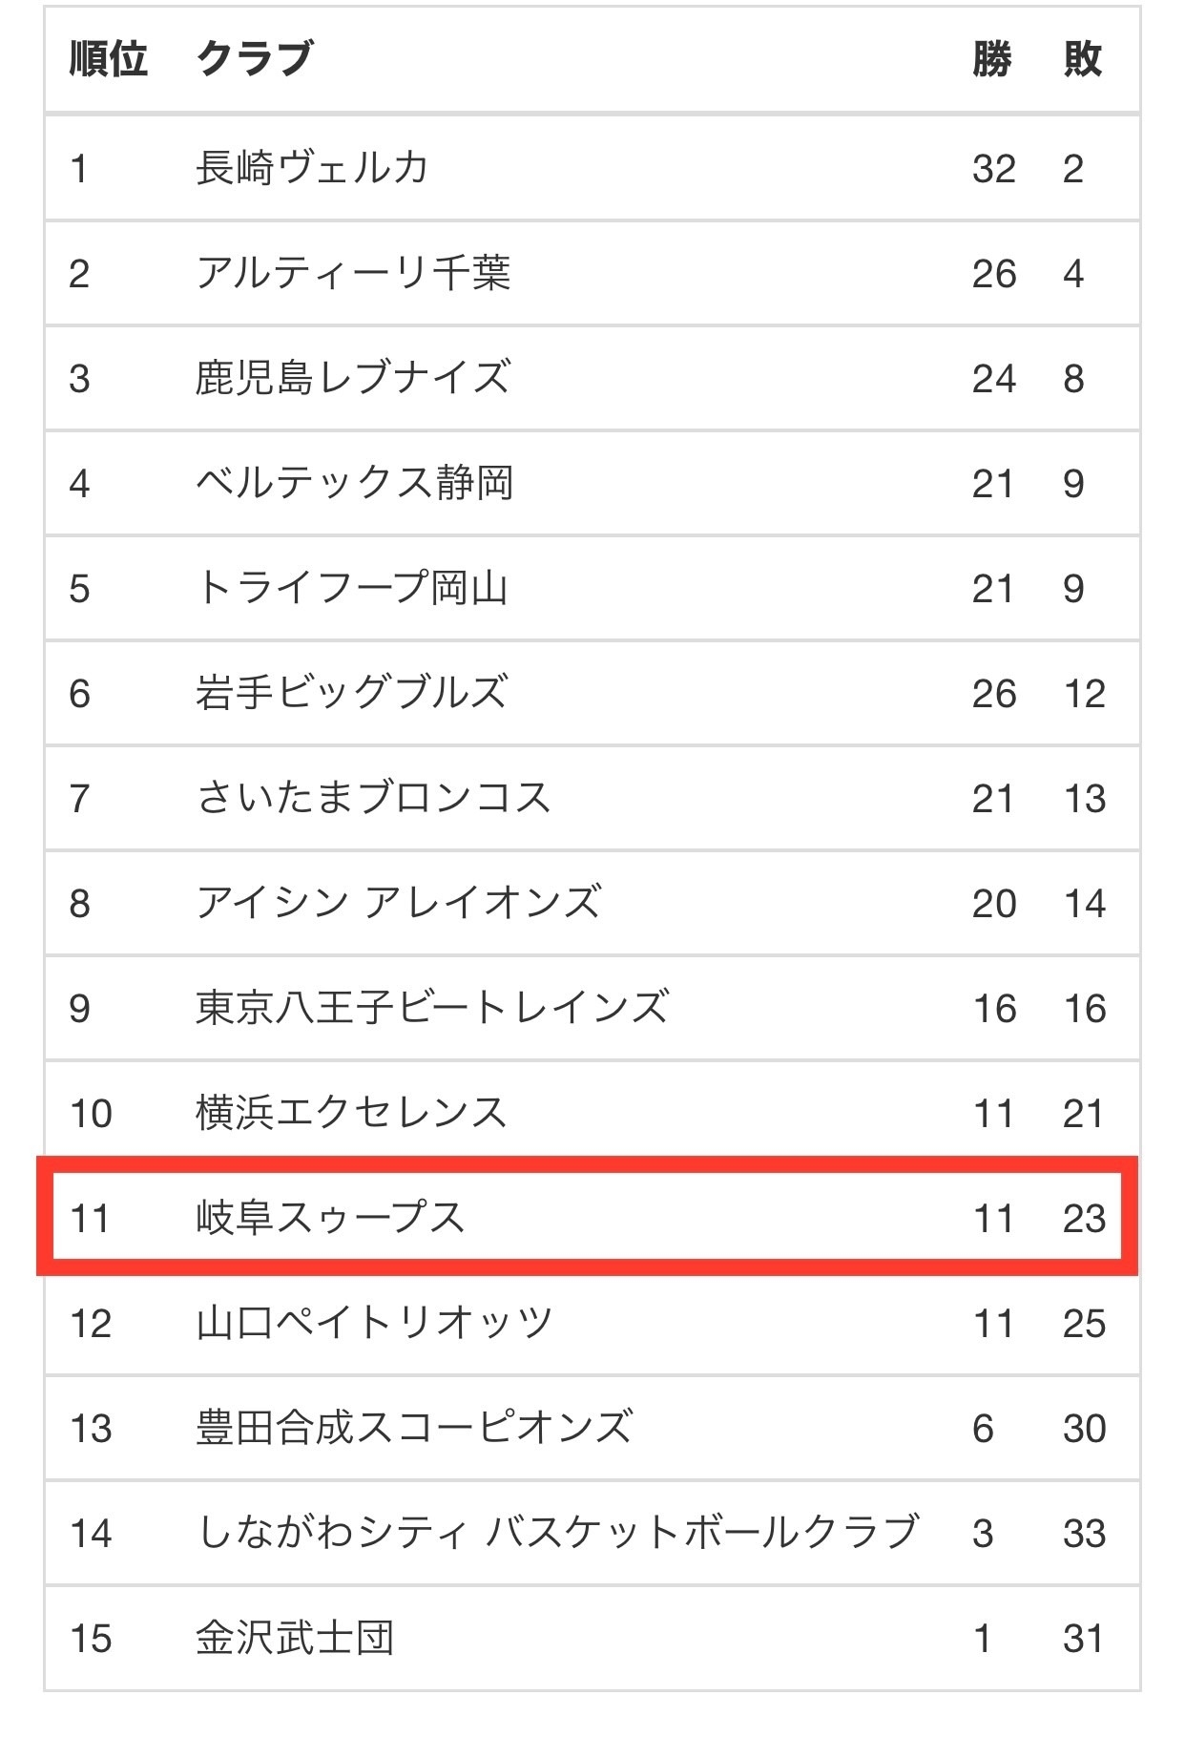Sort by the 順位 column header
1185x1737 pixels.
[x=108, y=59]
